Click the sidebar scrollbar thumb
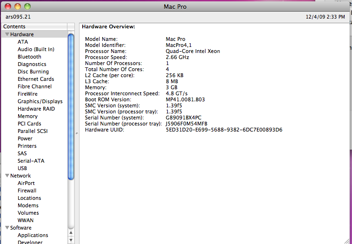Screen dimensions: 352x244 [71, 106]
